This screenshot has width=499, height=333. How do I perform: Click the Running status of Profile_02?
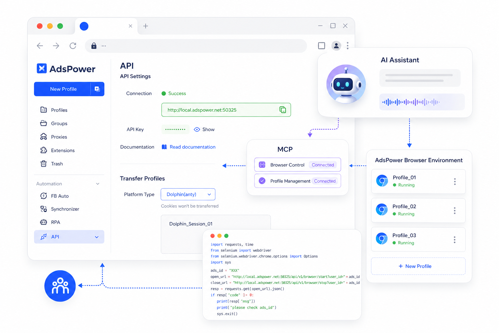point(403,214)
